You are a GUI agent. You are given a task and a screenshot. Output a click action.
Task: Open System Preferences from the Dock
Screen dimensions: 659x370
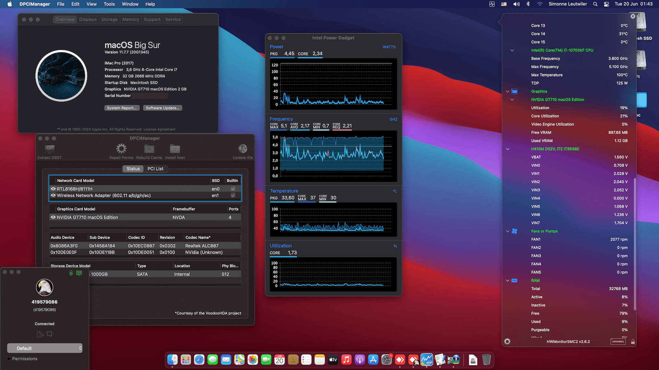click(x=386, y=360)
